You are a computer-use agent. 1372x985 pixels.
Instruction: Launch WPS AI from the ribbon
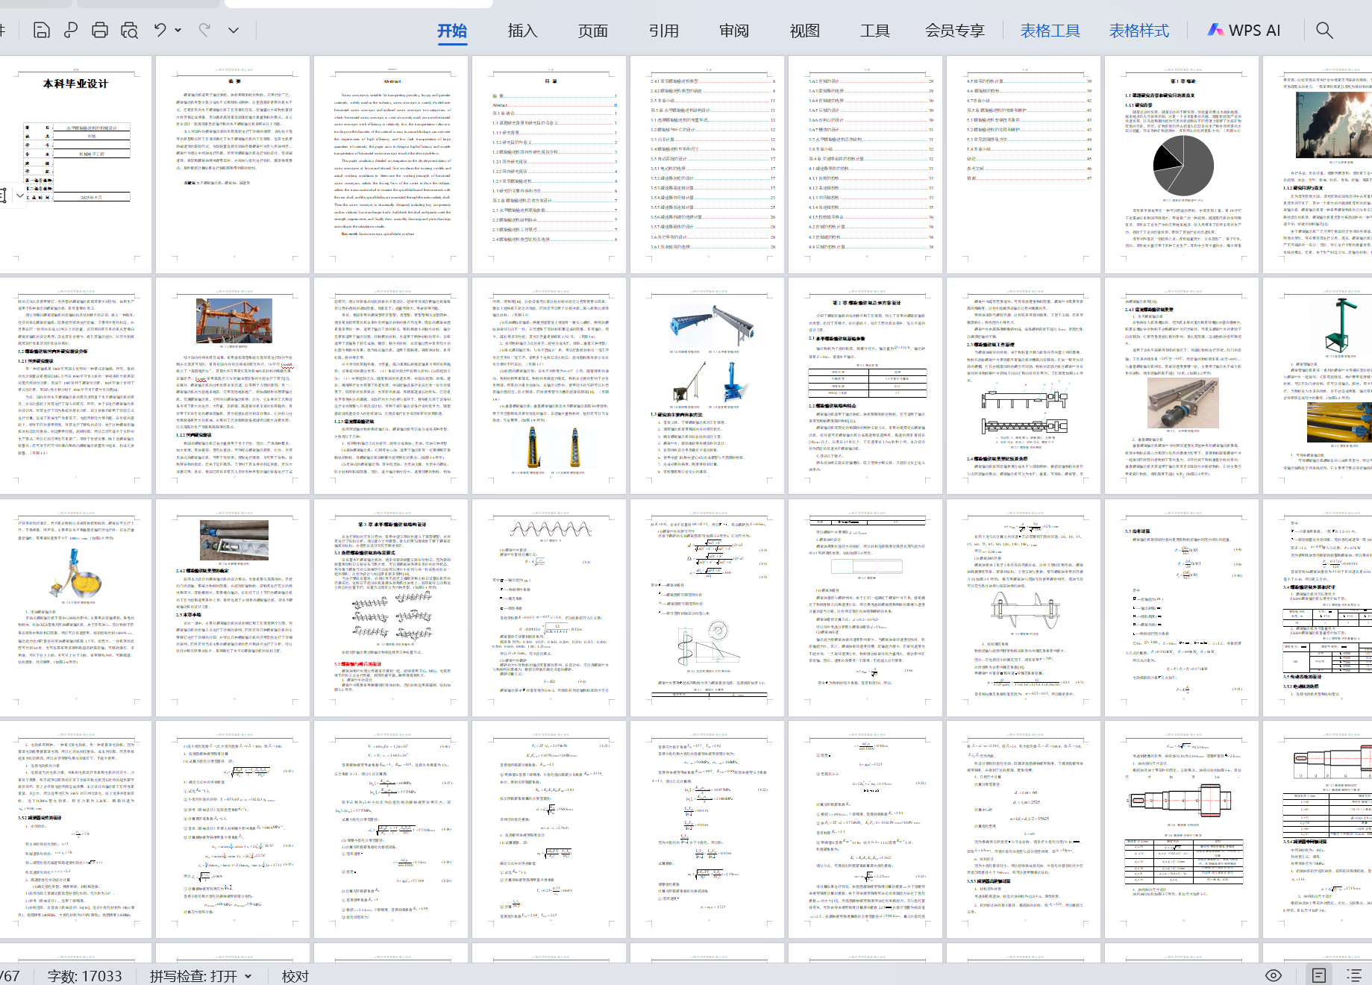(x=1244, y=31)
